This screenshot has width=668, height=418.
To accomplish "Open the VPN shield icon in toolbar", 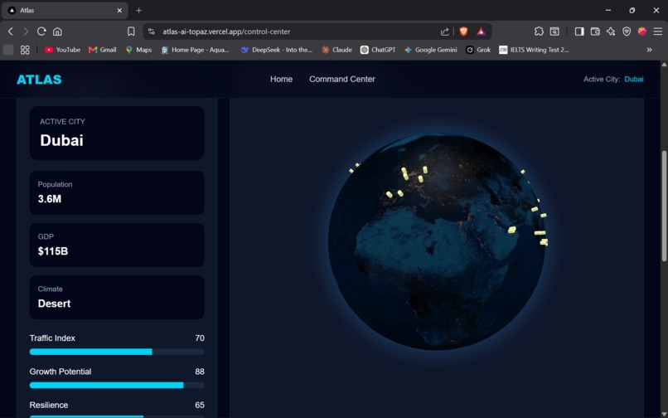I will tap(627, 32).
